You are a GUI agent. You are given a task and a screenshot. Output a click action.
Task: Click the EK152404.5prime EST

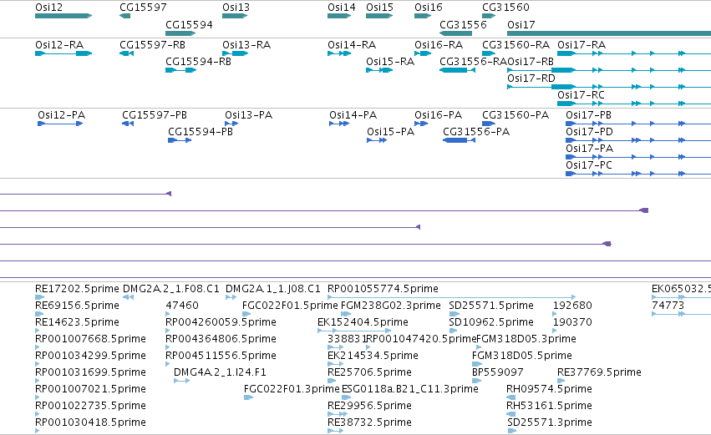(x=354, y=331)
